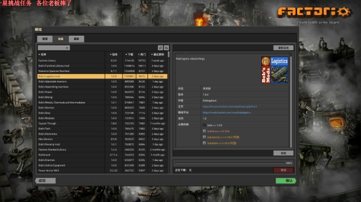
Task: Select the Bob's Vehicle Equipment row
Action: (102, 165)
